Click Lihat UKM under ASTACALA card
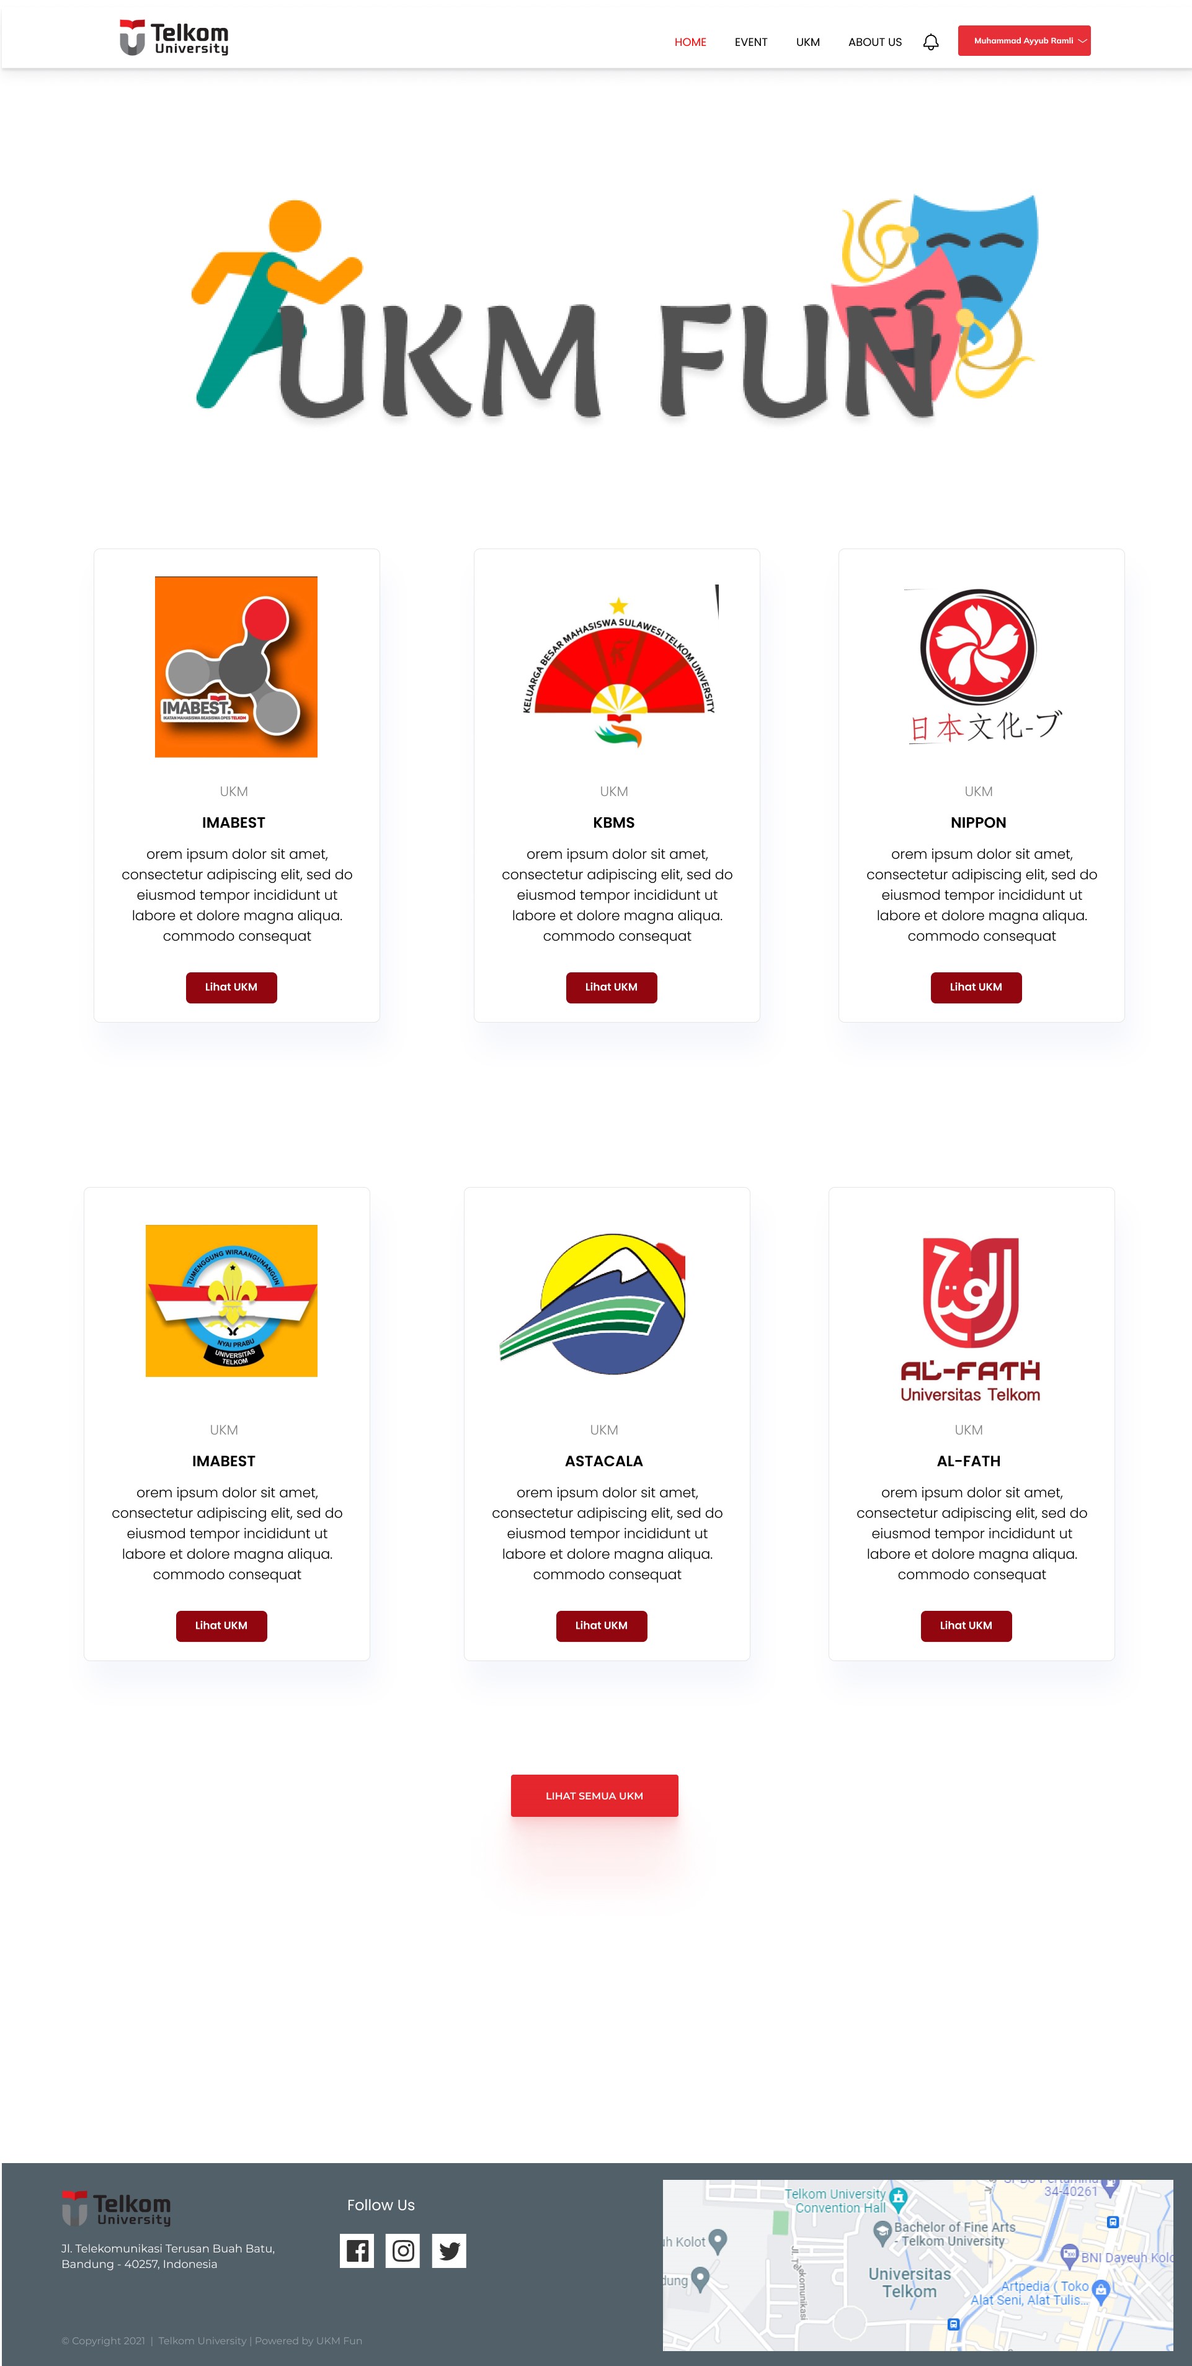This screenshot has height=2366, width=1192. click(600, 1626)
